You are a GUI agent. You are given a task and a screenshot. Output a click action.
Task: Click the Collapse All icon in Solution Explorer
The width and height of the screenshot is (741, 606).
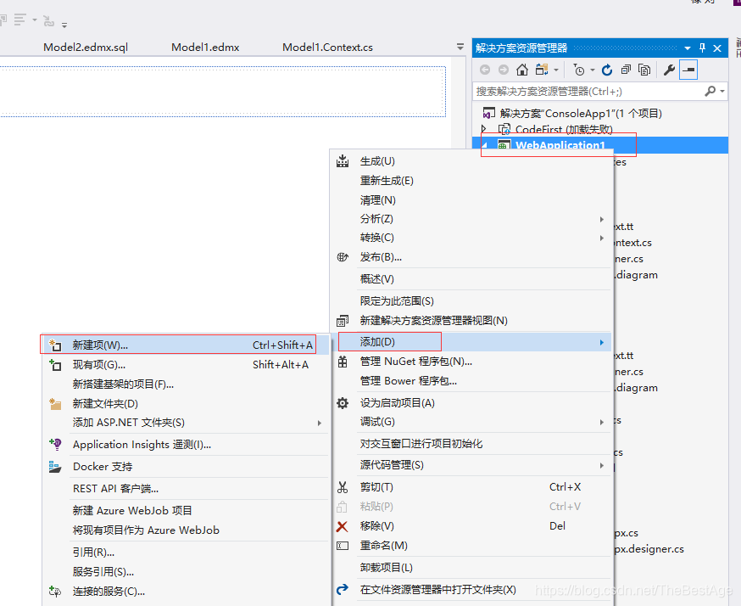coord(626,70)
